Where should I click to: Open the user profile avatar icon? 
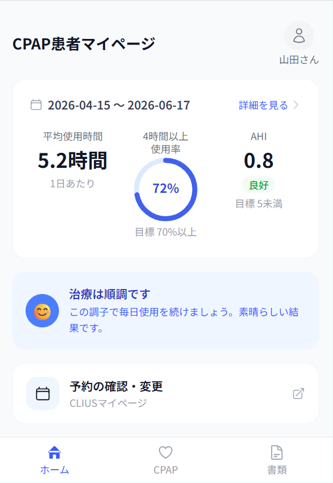[299, 36]
